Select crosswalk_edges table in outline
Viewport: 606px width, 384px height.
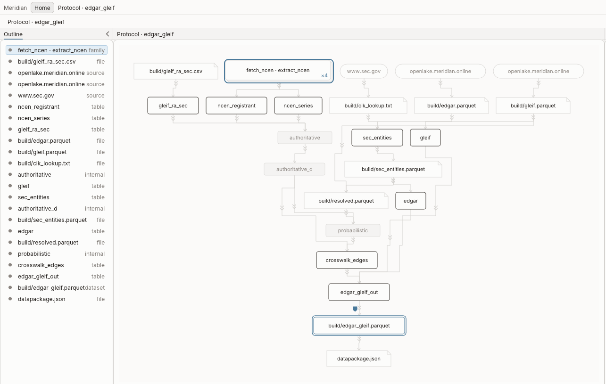(x=57, y=265)
